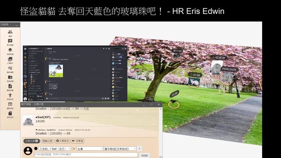Viewport: 281px width, 158px height.
Task: Open the image upload icon in the sidebar
Action: coord(10,59)
